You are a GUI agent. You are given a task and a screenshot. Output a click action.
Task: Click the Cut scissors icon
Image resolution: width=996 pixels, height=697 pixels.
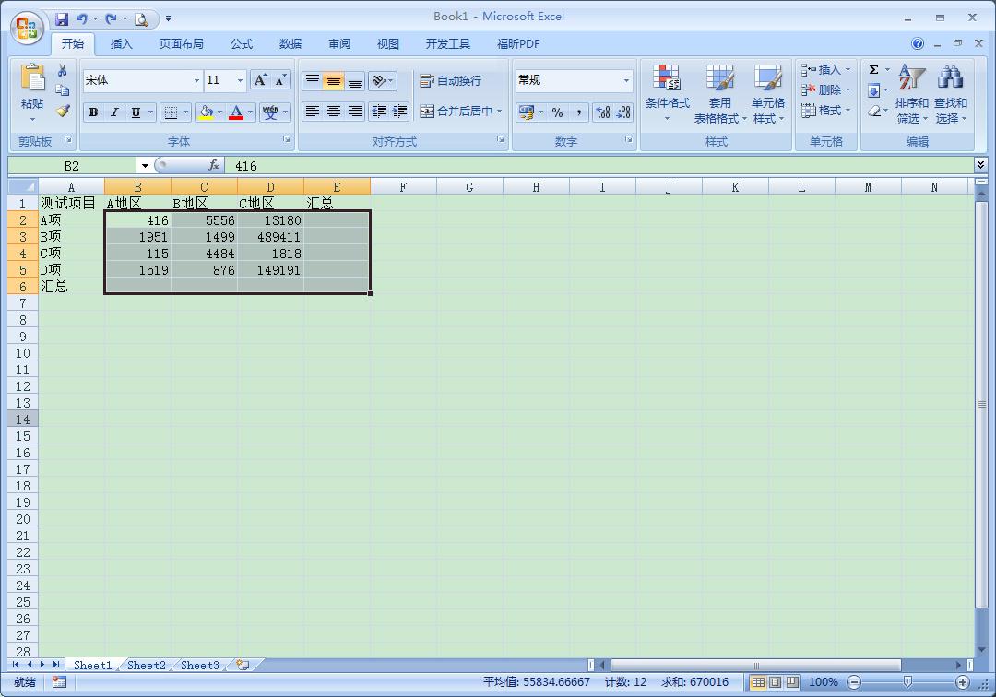63,71
